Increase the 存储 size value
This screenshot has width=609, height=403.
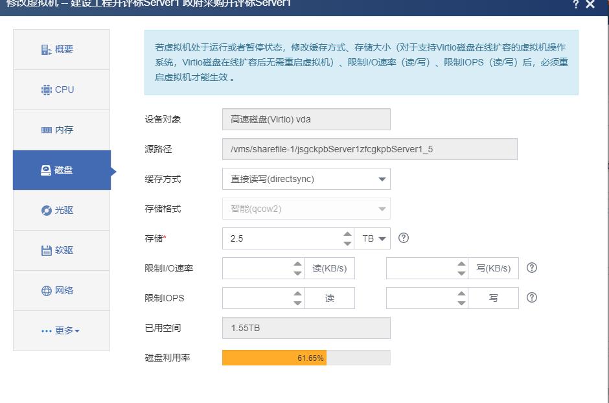pyautogui.click(x=348, y=234)
